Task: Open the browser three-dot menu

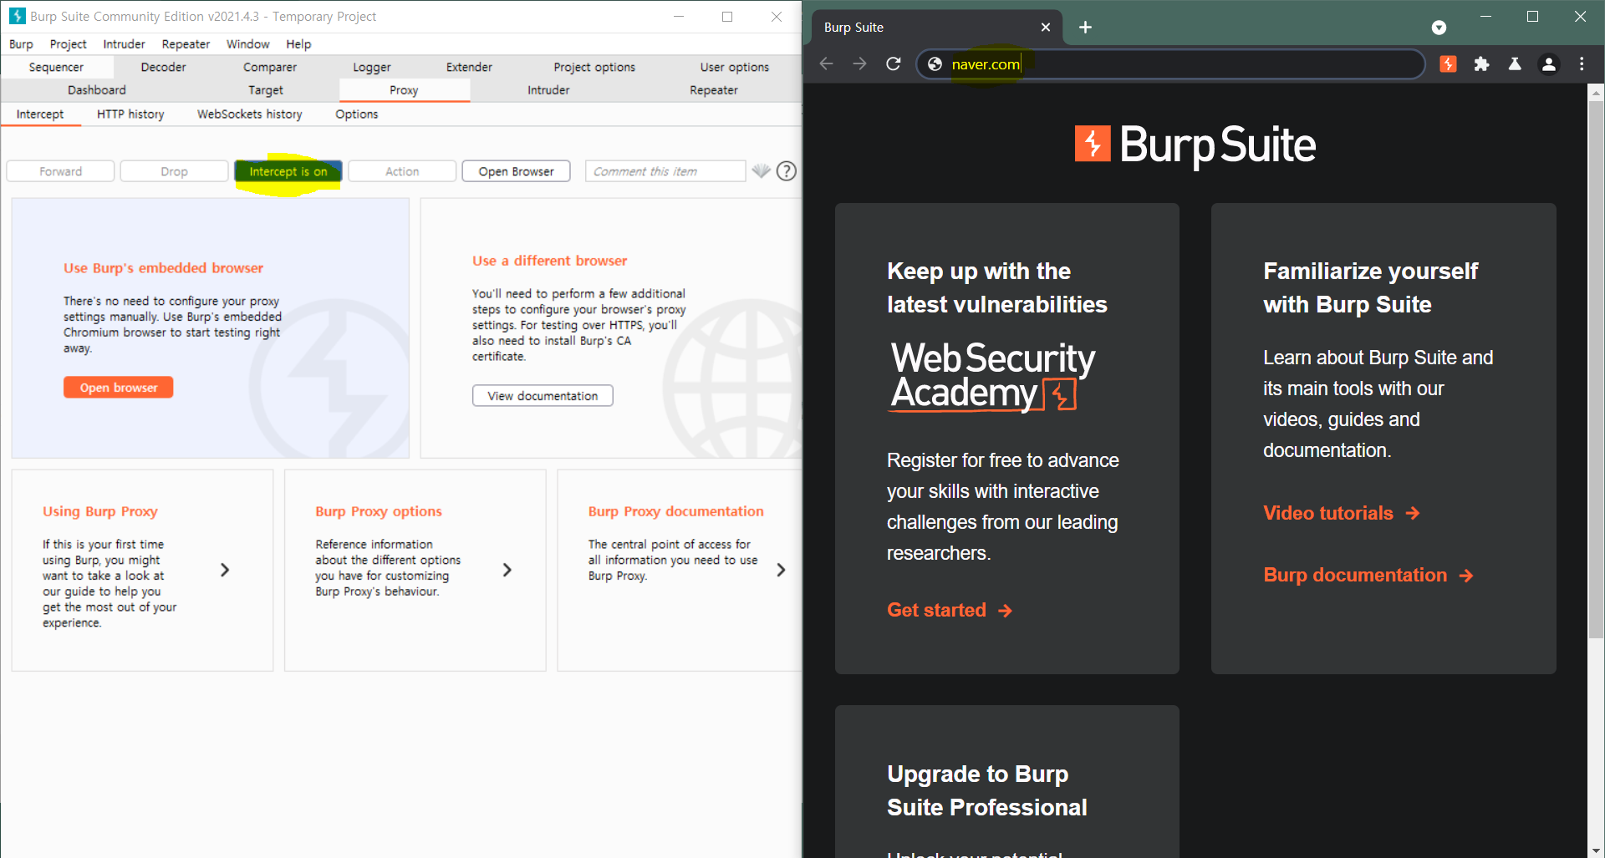Action: (1582, 64)
